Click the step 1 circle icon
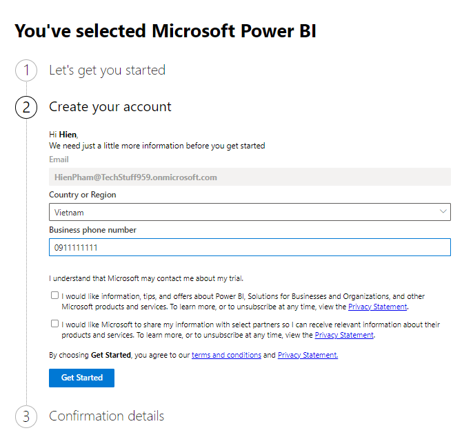This screenshot has width=473, height=435. click(26, 70)
